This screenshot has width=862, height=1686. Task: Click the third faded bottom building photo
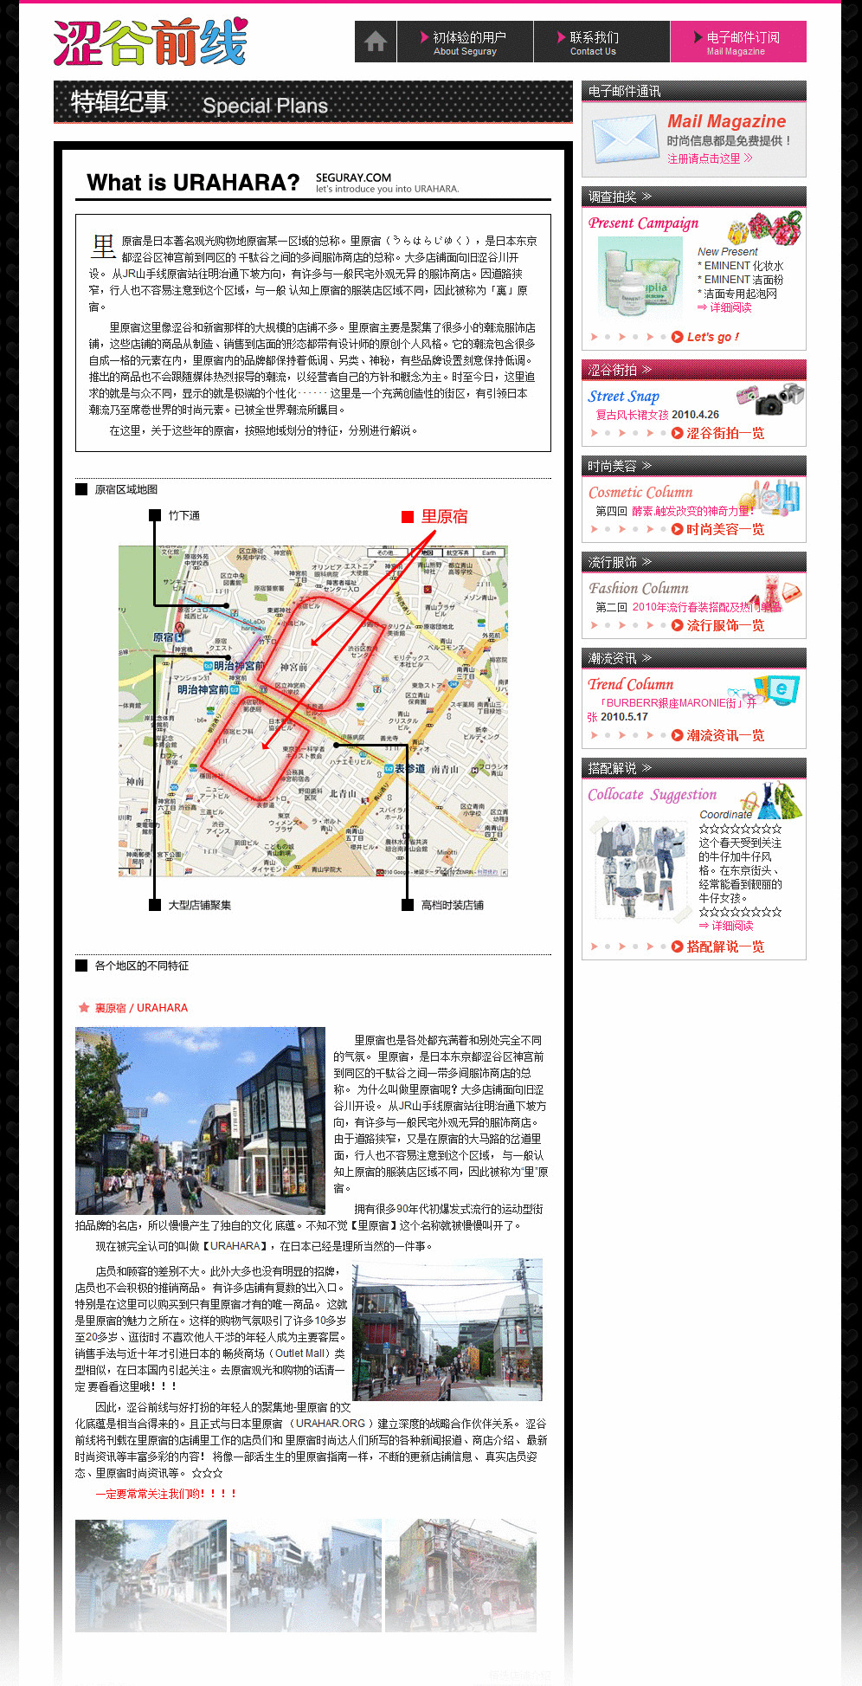click(460, 1575)
